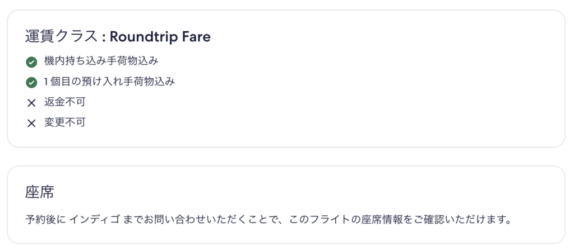Viewport: 574px width, 251px height.
Task: Click the 運賃クラス heading label
Action: pos(62,37)
